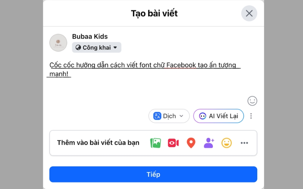Show more post add-ons (horizontal dots)
Screen dimensions: 303x189
pyautogui.click(x=244, y=143)
